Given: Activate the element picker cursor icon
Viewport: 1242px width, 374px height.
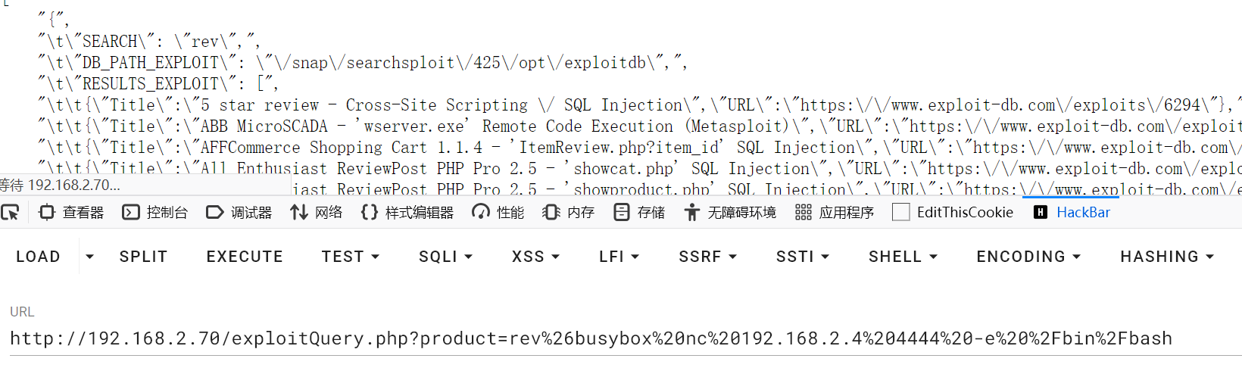Looking at the screenshot, I should tap(10, 213).
